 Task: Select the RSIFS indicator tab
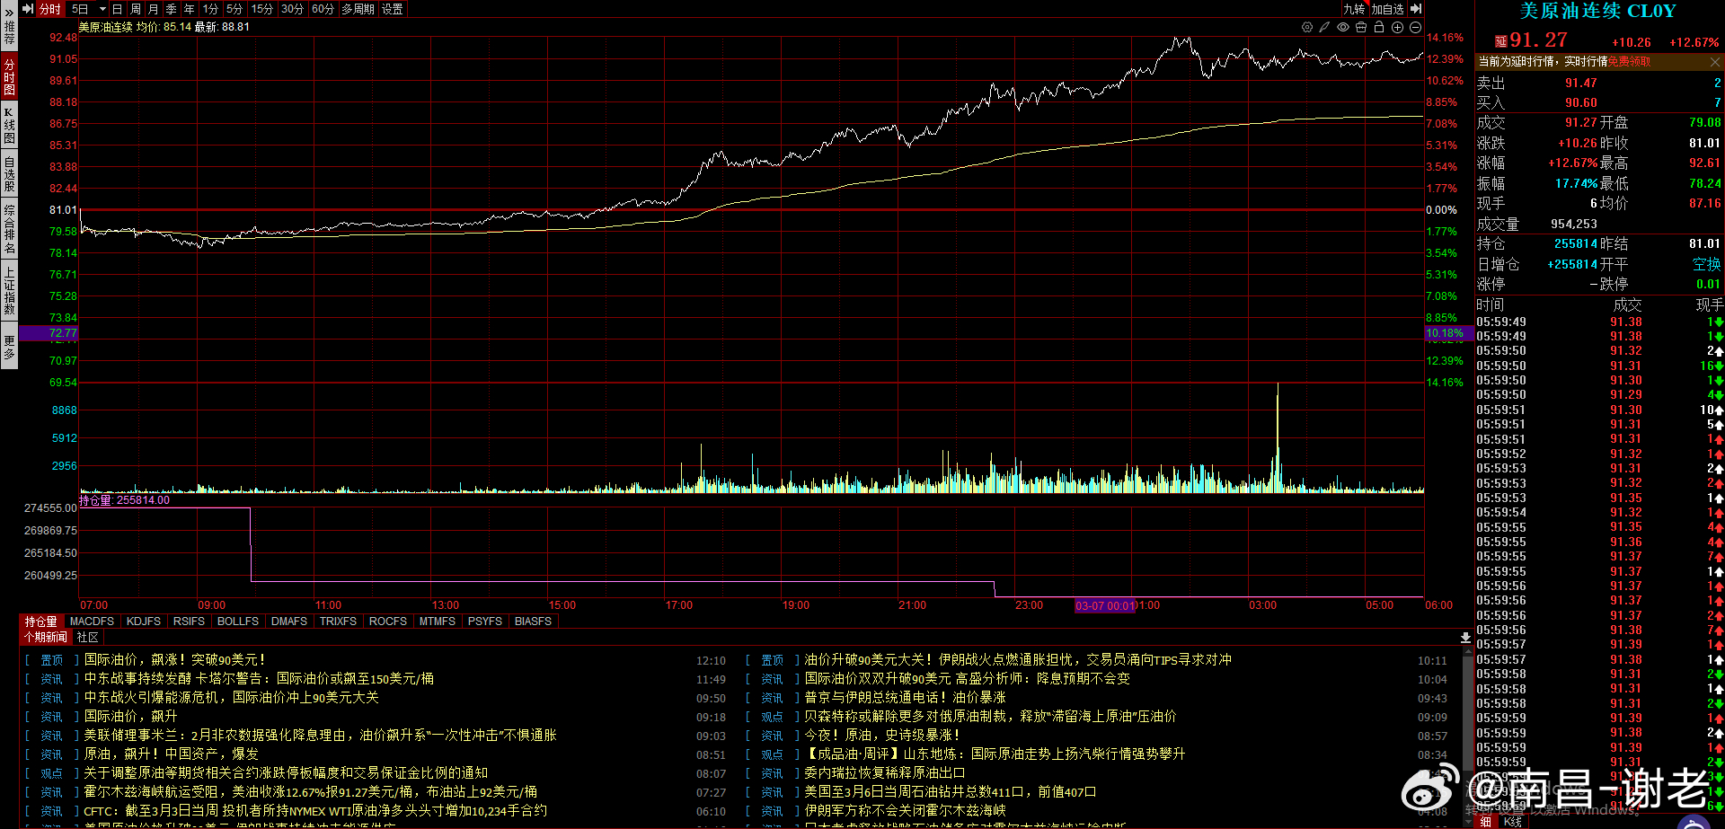pyautogui.click(x=189, y=622)
